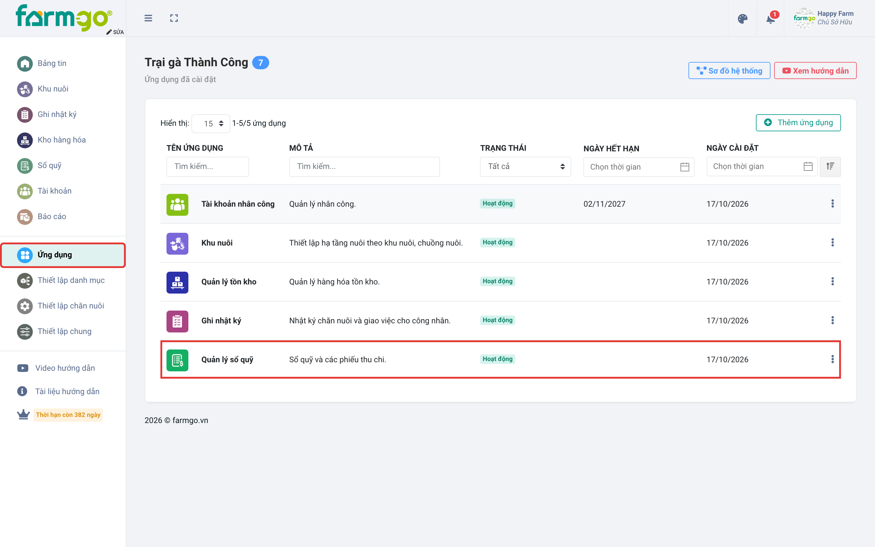Click the Quản lý sổ quỹ app icon
Viewport: 875px width, 547px height.
[177, 360]
